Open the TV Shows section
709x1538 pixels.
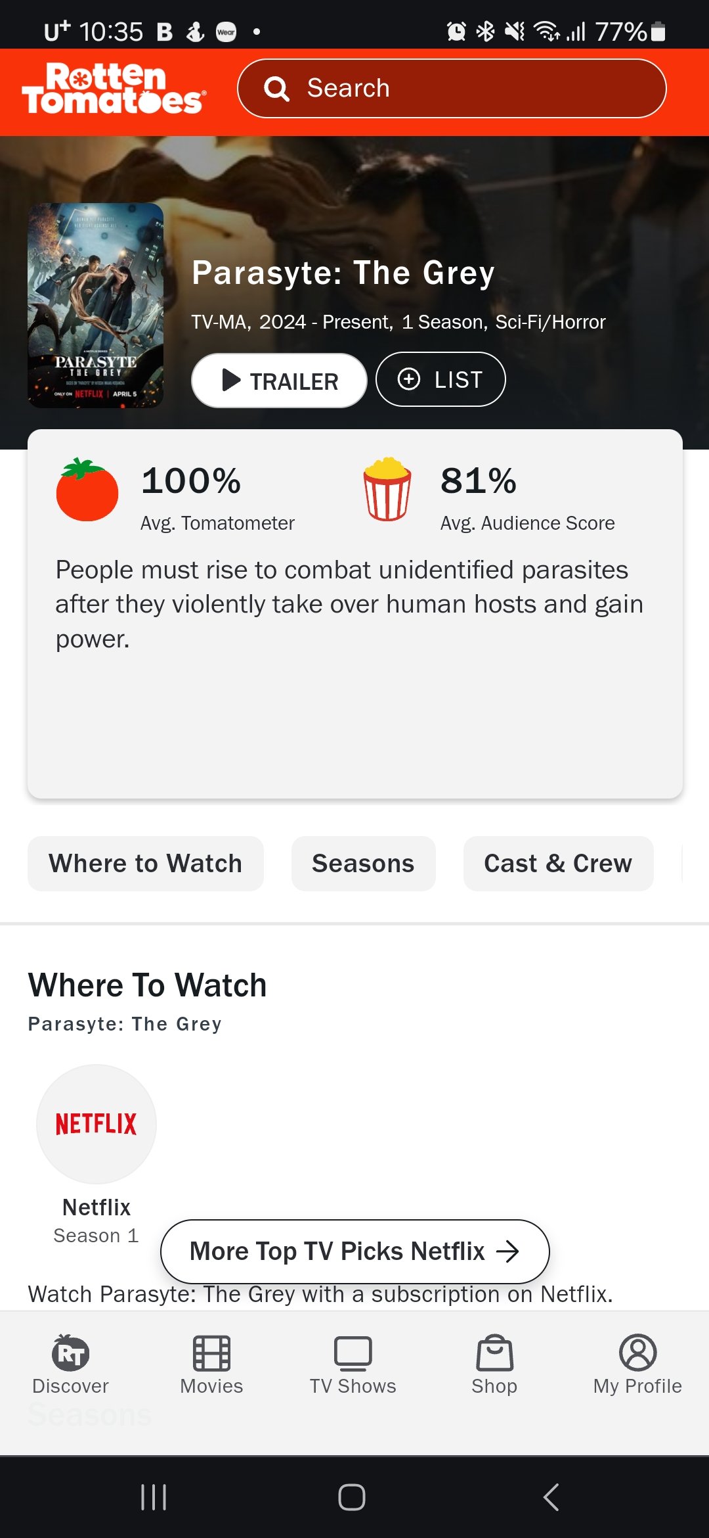(x=353, y=1364)
